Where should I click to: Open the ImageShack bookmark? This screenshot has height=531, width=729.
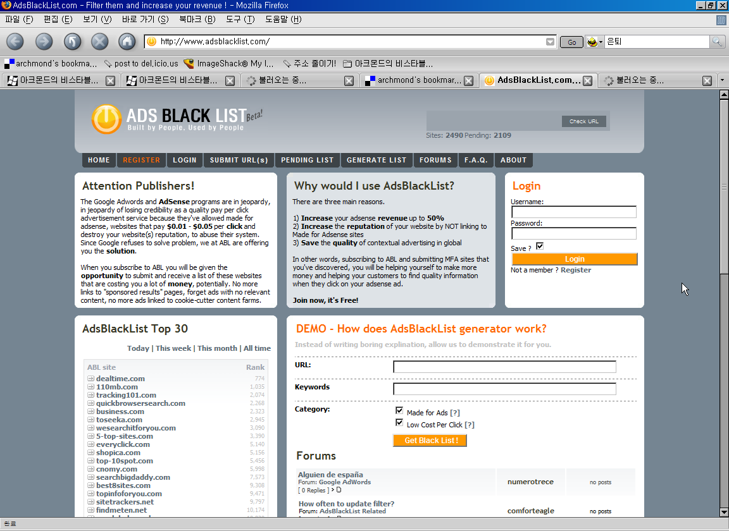coord(228,64)
